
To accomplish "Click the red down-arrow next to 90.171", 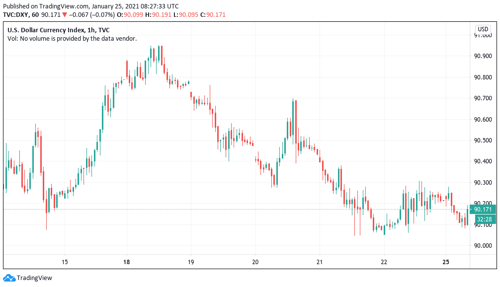I will (x=65, y=15).
